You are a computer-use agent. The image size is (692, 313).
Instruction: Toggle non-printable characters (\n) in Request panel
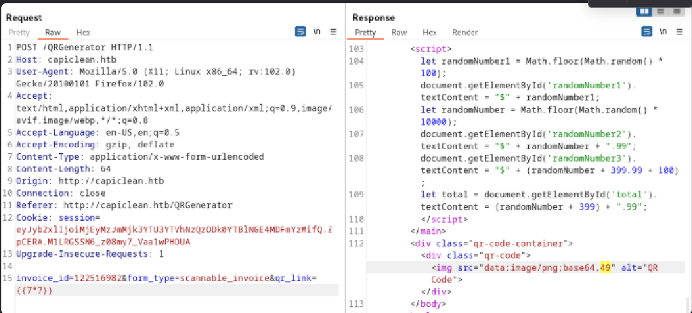point(317,31)
